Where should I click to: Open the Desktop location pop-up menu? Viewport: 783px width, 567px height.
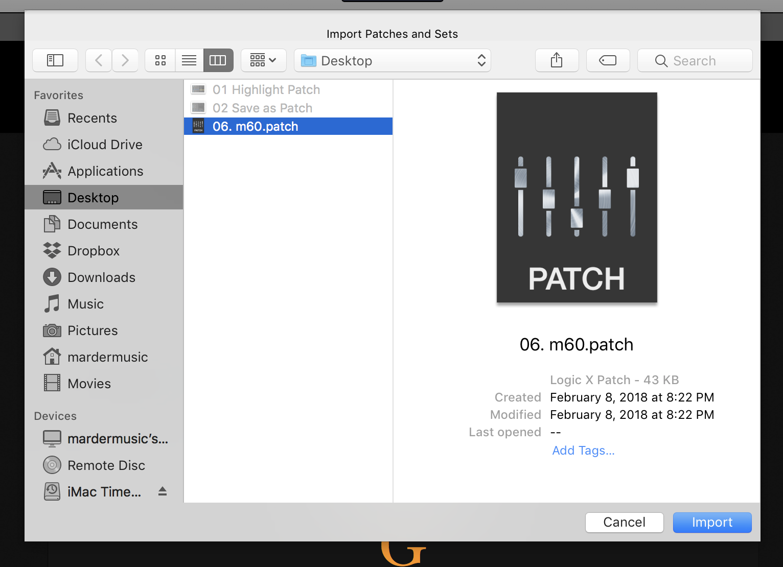(x=393, y=61)
